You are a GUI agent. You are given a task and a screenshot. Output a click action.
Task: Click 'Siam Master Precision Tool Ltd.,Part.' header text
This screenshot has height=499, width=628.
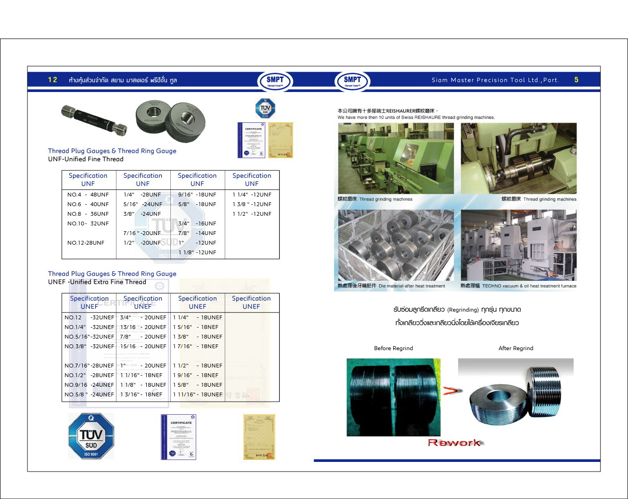coord(495,80)
